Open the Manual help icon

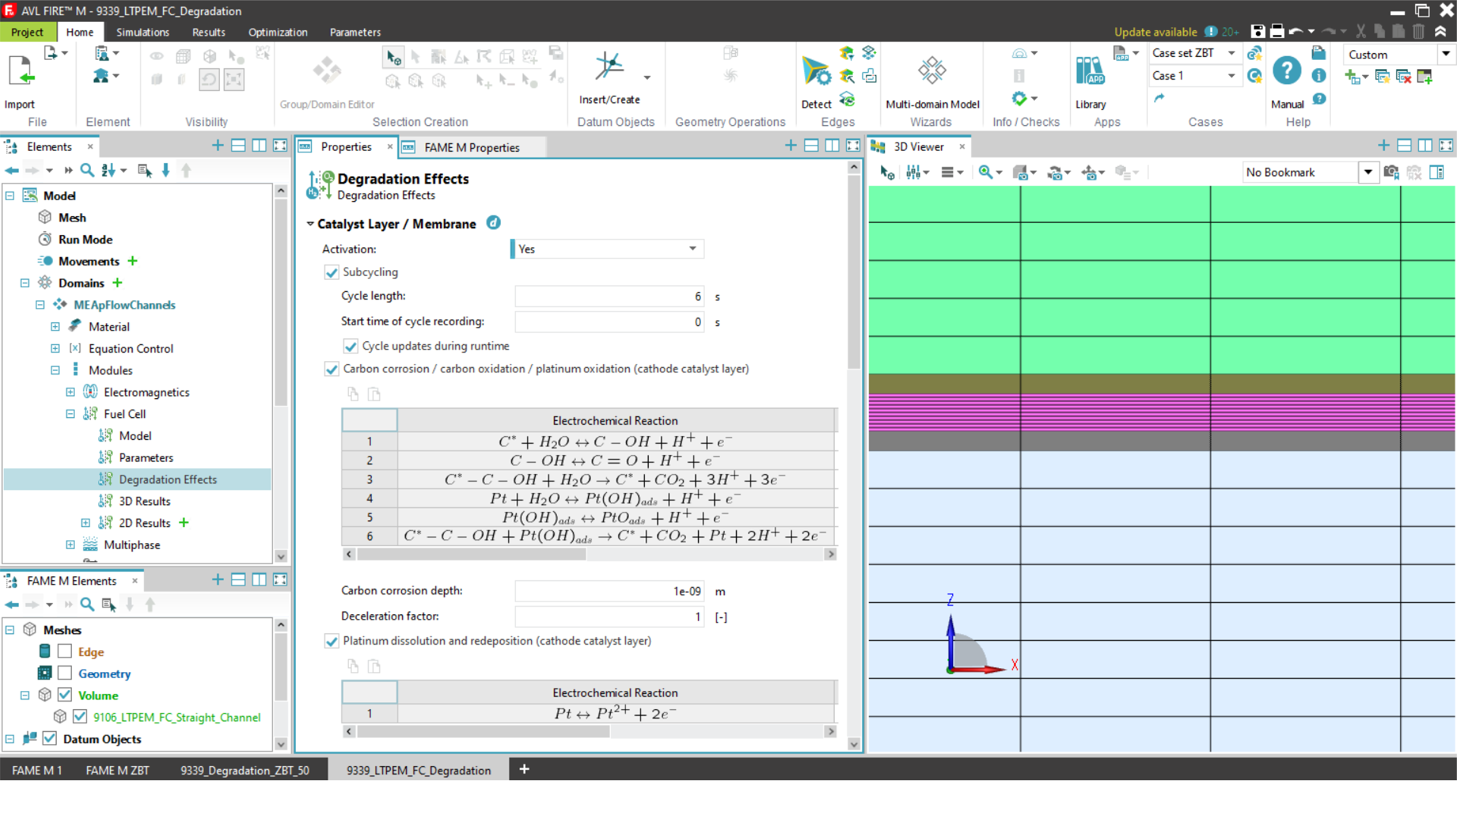pyautogui.click(x=1287, y=71)
